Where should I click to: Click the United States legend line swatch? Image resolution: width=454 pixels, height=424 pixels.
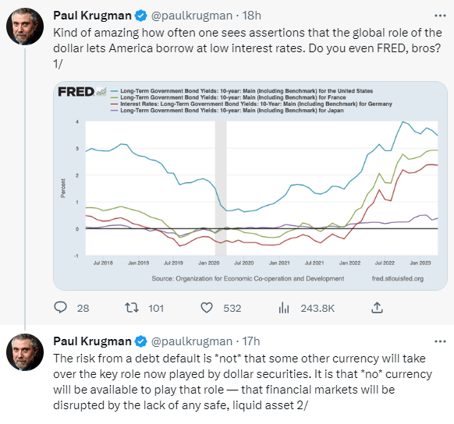[x=115, y=91]
